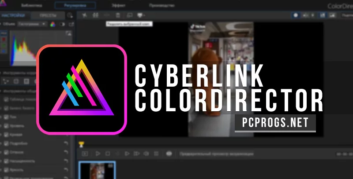
Task: Click the camera-shaped icon in playback bar
Action: 146,153
